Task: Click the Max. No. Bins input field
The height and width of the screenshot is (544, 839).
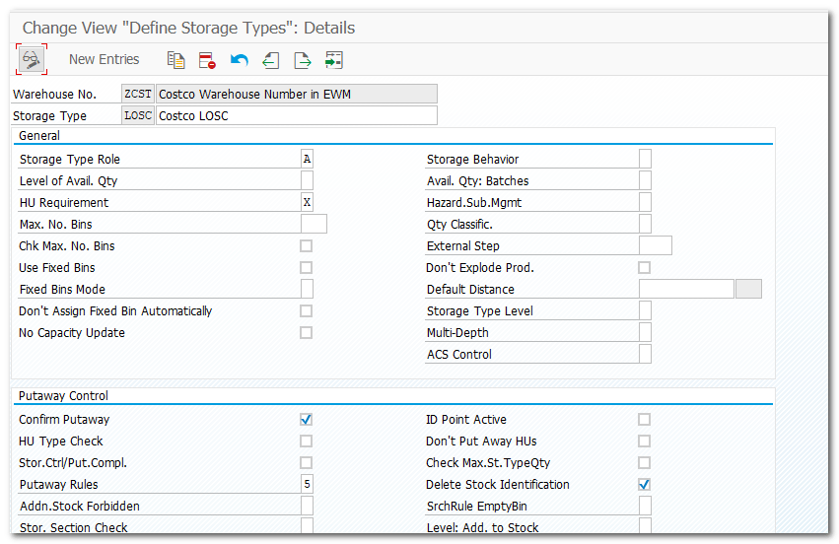Action: coord(314,225)
